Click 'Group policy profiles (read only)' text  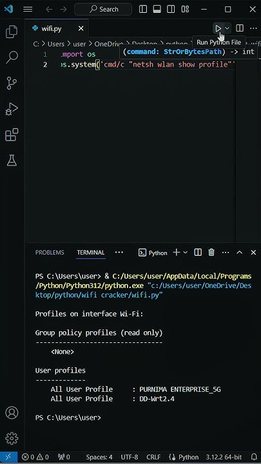(99, 333)
